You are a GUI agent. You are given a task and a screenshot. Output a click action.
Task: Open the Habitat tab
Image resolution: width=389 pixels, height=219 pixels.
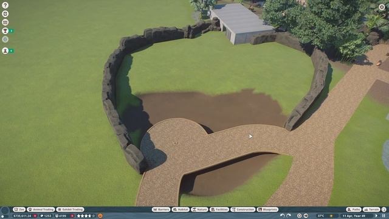[x=181, y=209]
